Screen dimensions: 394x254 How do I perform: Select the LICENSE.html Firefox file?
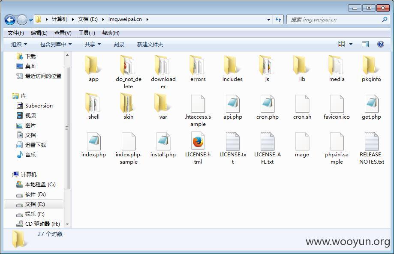198,148
